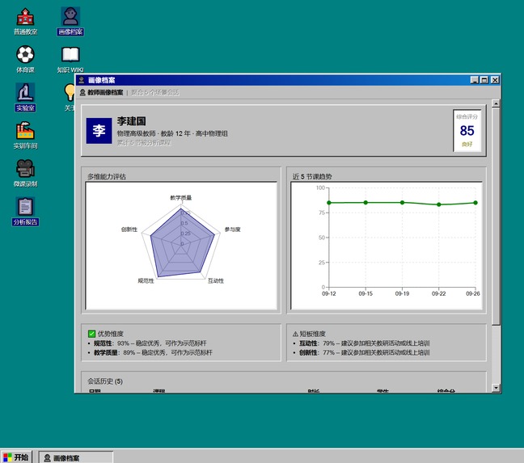Click the scrollbar down arrow
The height and width of the screenshot is (463, 524).
point(496,388)
